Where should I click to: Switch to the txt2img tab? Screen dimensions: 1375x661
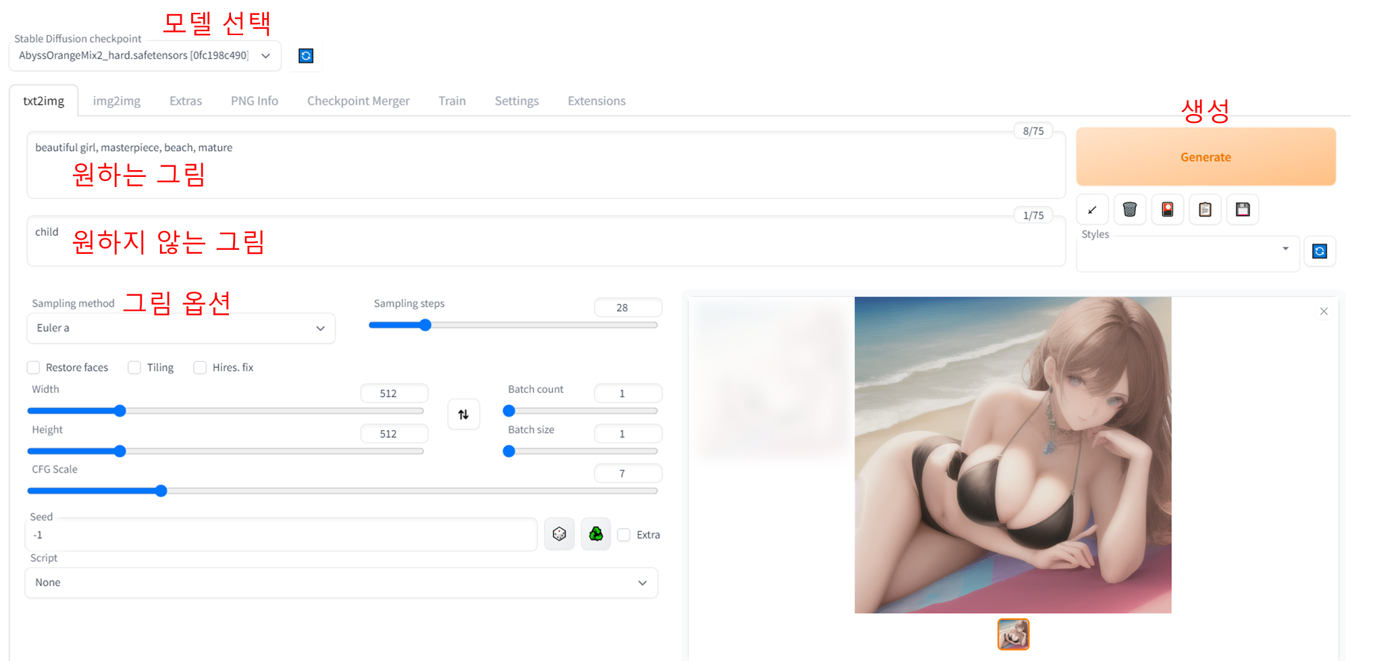[44, 101]
